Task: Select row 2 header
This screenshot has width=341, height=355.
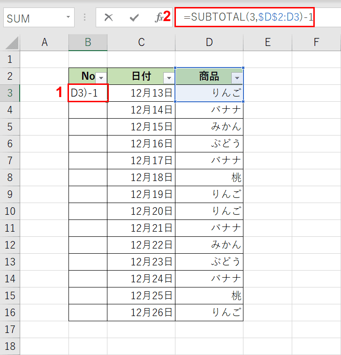Action: (10, 76)
